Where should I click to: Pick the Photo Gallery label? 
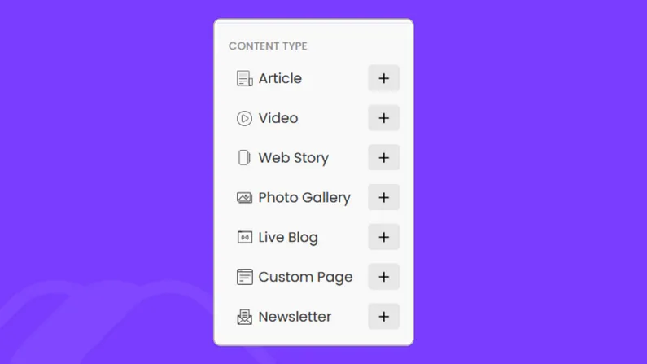(x=304, y=198)
